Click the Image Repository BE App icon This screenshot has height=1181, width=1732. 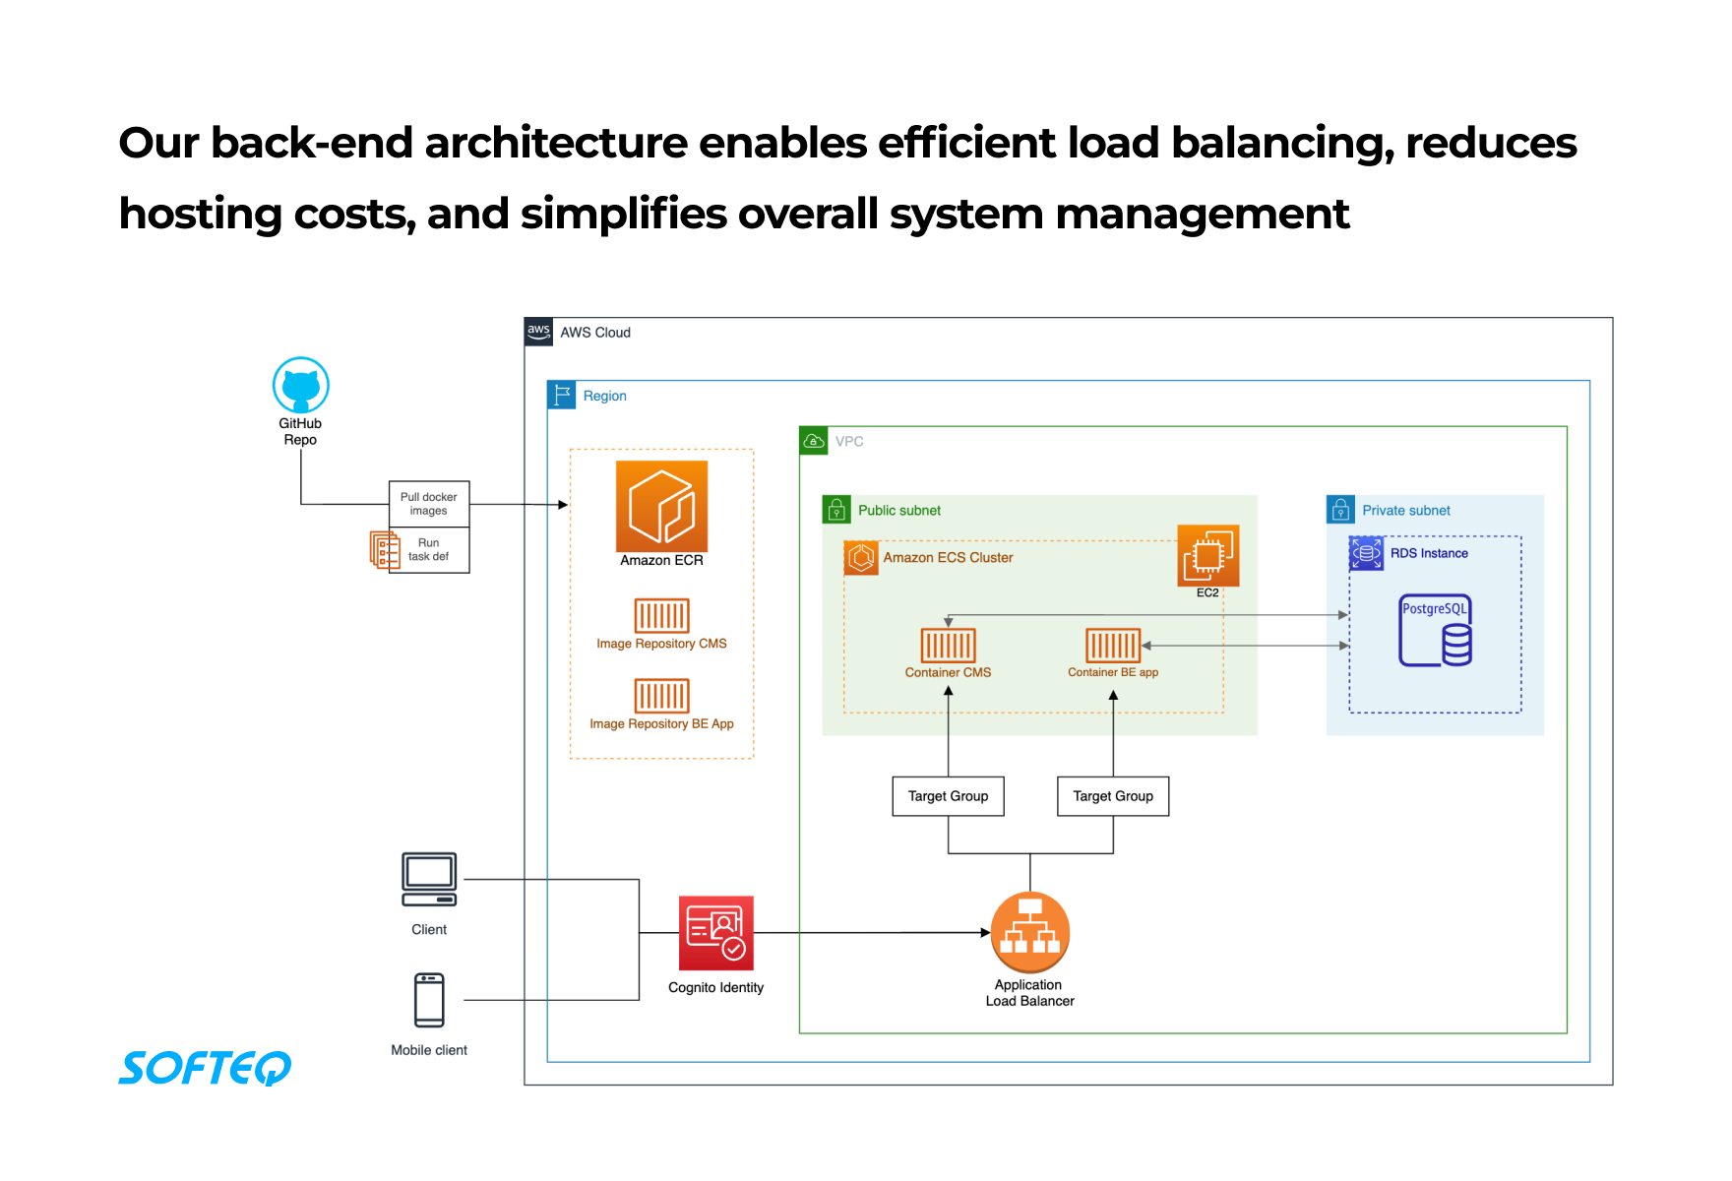click(x=661, y=696)
